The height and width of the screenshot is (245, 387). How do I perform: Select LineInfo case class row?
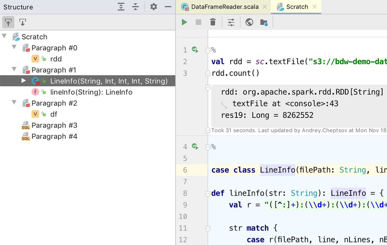coord(88,81)
